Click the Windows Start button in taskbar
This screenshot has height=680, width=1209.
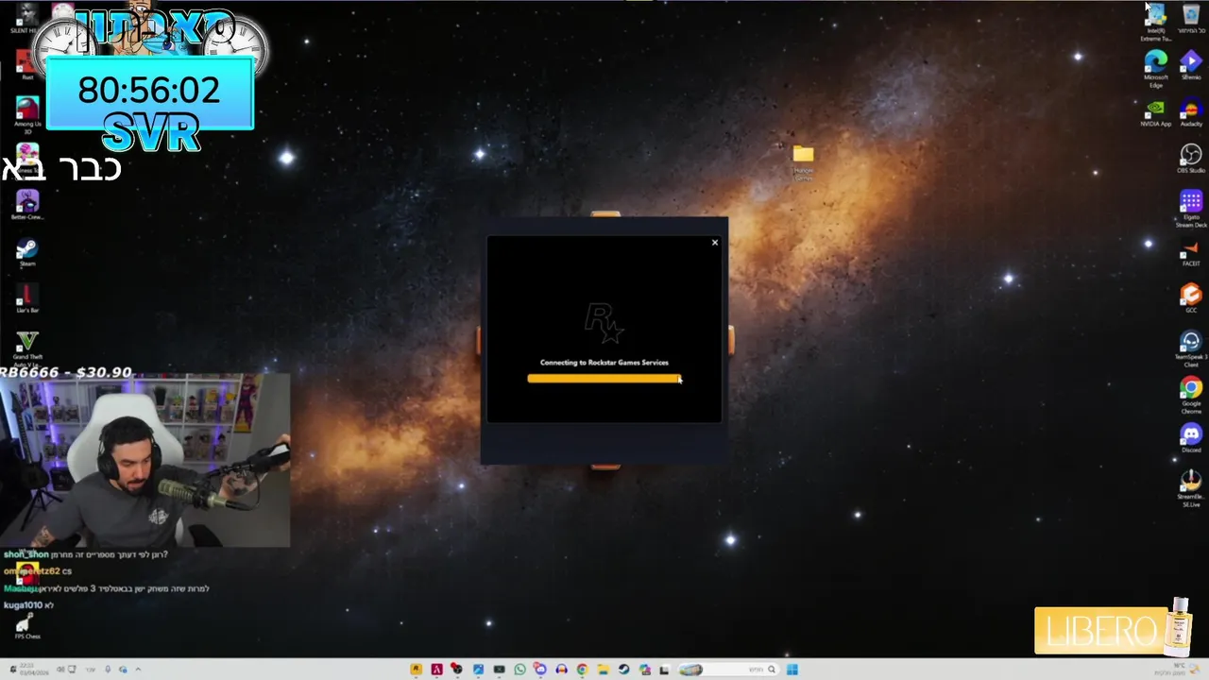click(x=792, y=670)
